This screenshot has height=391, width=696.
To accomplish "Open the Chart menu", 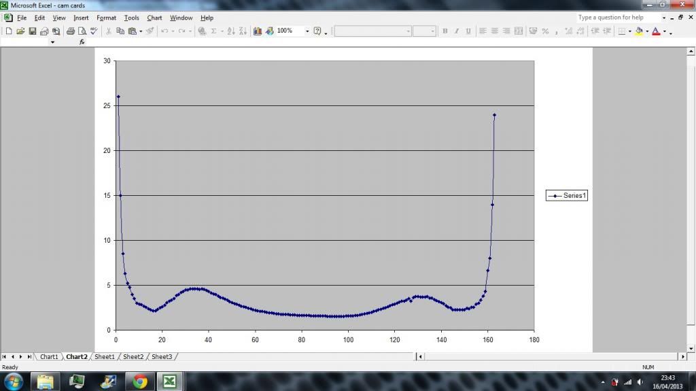I will point(154,18).
